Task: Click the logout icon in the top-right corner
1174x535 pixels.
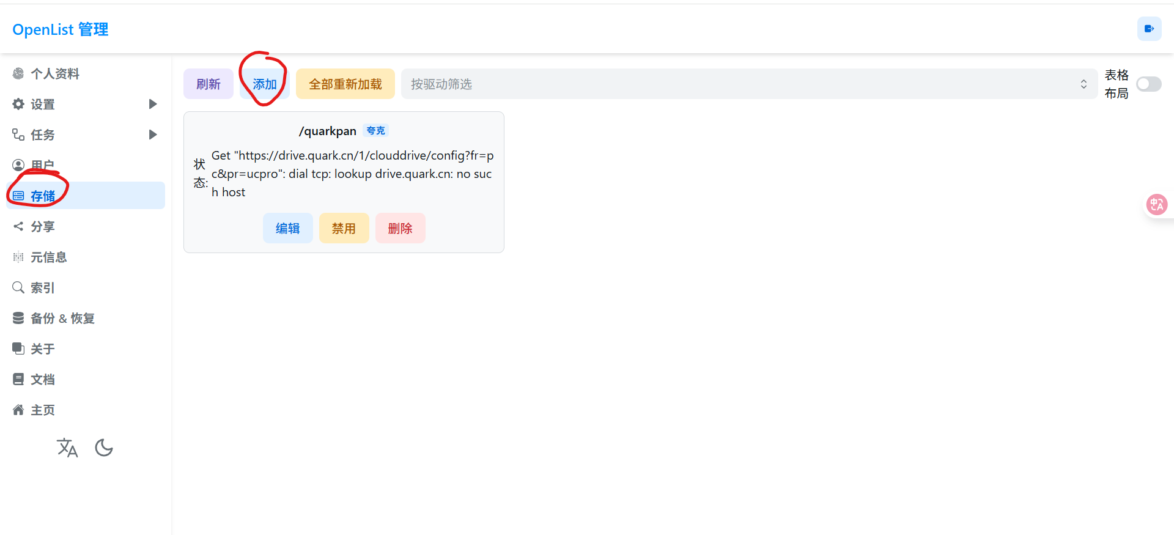Action: [x=1149, y=29]
